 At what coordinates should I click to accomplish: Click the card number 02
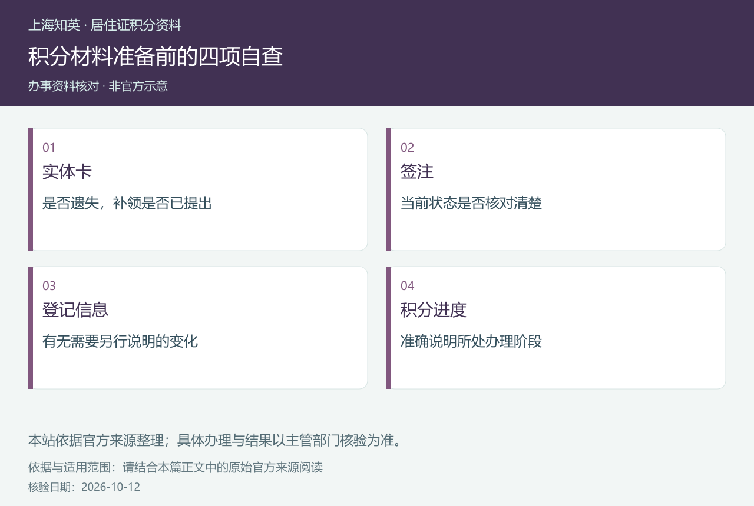(x=408, y=148)
